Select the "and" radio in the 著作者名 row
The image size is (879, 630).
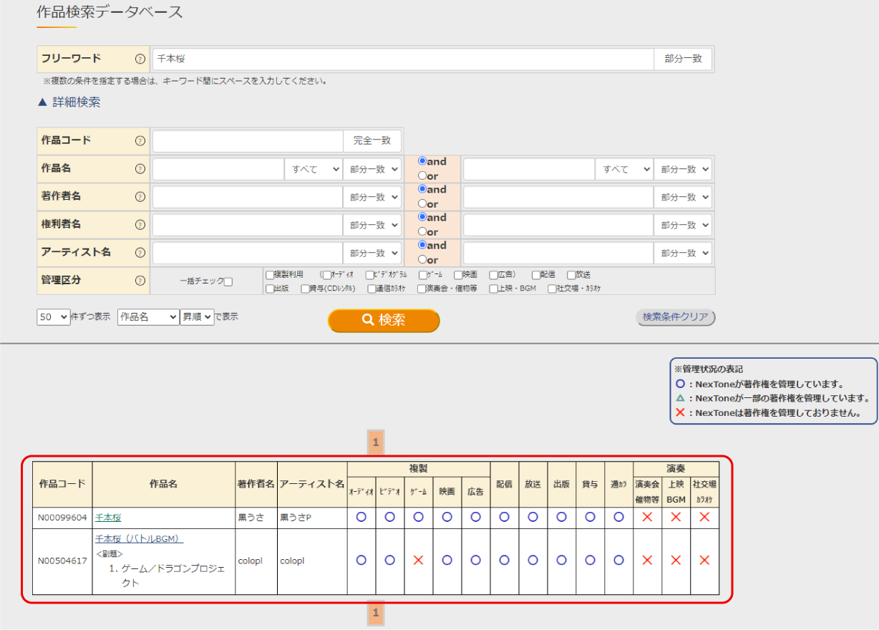[x=422, y=190]
